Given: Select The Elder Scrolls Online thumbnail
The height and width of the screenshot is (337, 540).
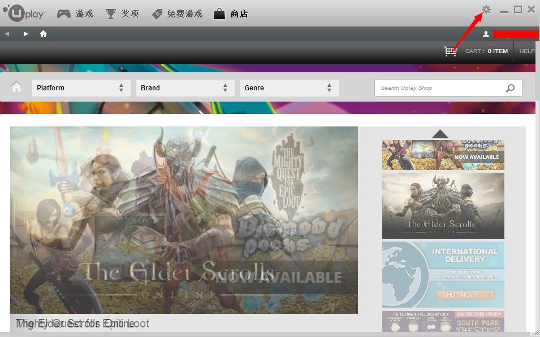Looking at the screenshot, I should click(x=443, y=205).
